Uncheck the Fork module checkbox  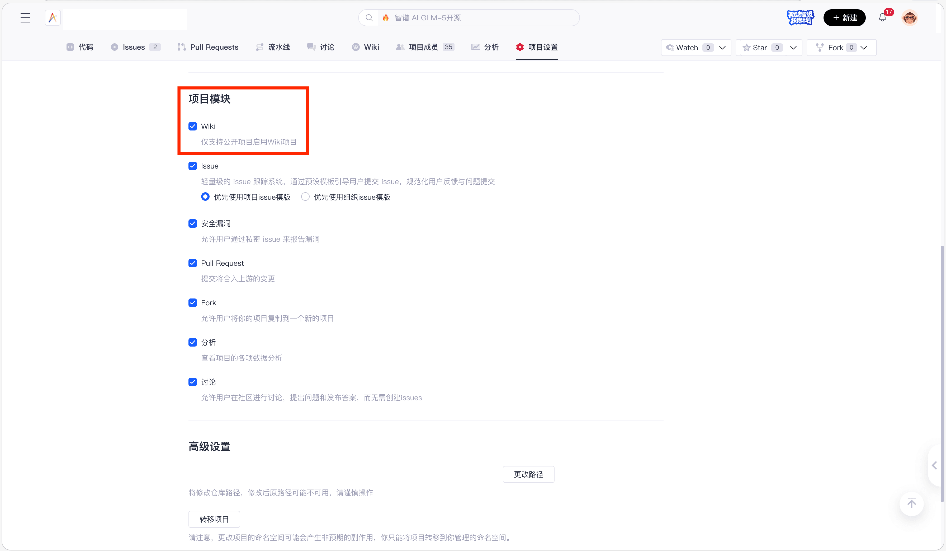coord(193,302)
